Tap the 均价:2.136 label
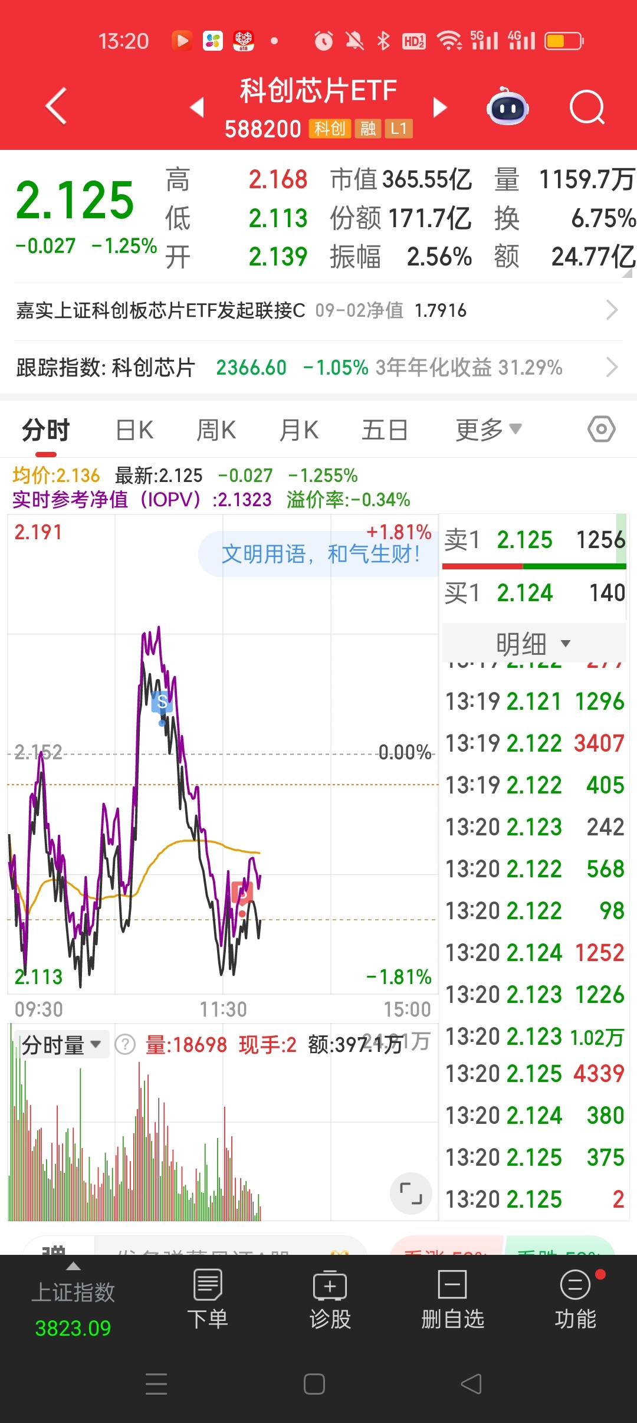 (56, 475)
